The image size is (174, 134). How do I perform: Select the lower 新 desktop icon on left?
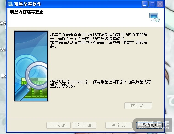3,76
